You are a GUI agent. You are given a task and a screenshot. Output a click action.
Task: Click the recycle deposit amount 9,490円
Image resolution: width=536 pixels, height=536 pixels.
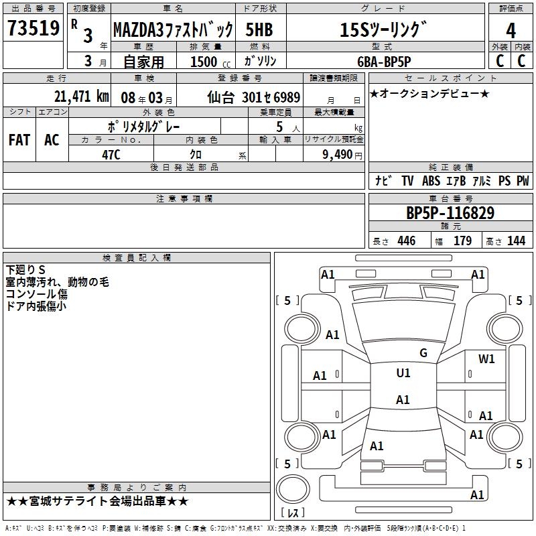342,154
